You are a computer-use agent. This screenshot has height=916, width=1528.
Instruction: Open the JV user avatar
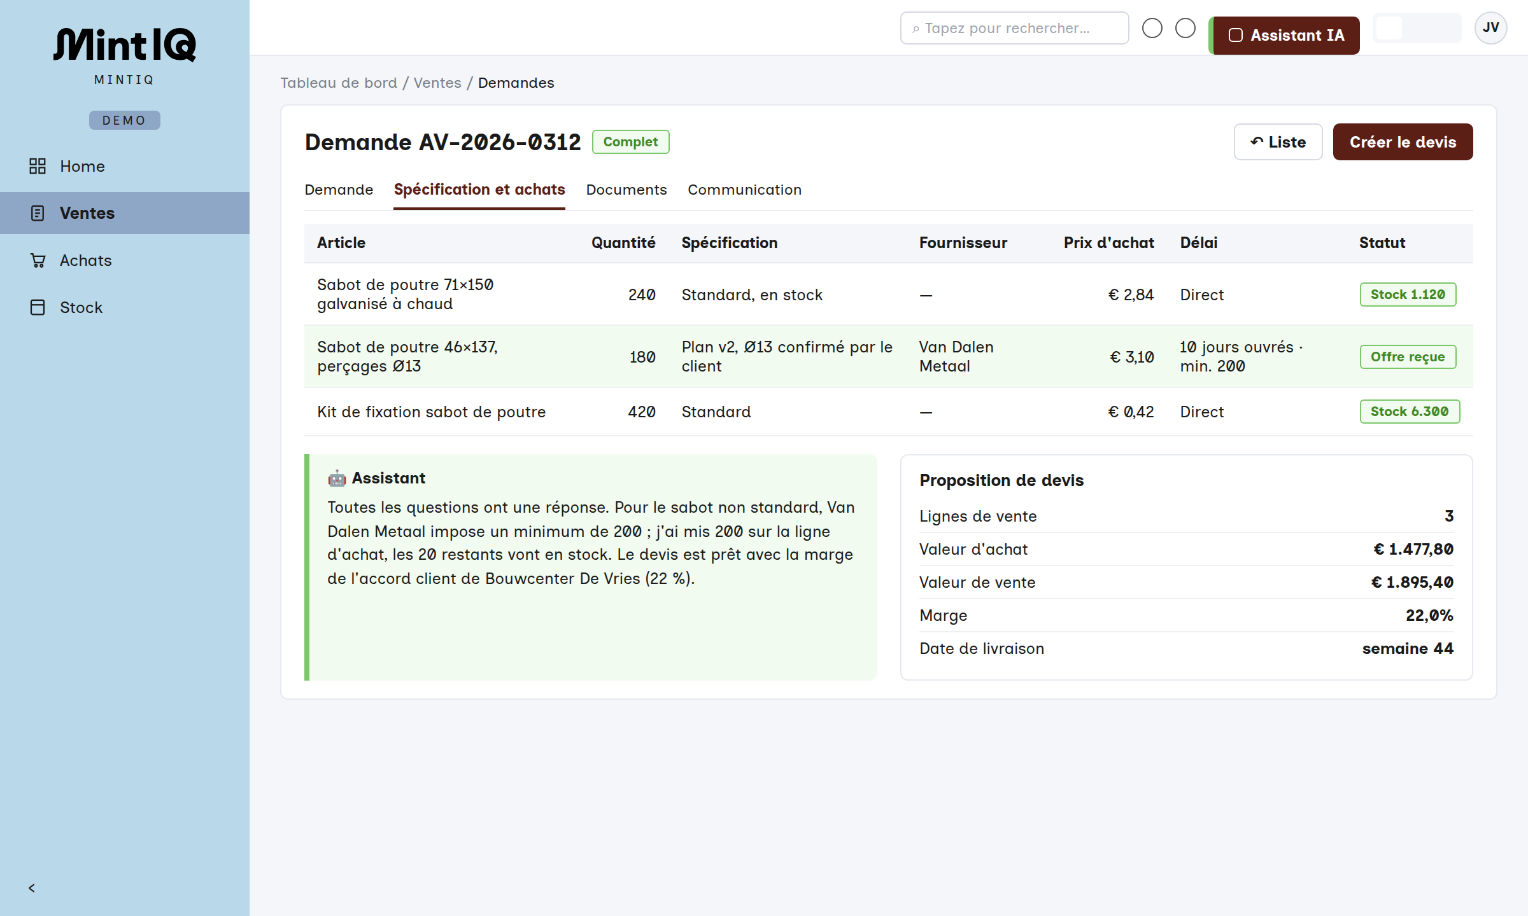pos(1490,28)
